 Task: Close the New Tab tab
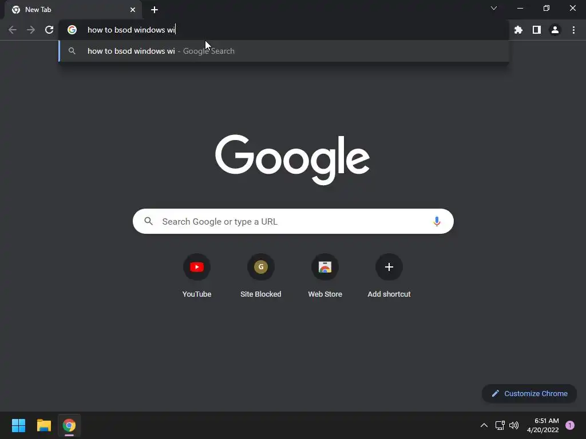pos(133,10)
